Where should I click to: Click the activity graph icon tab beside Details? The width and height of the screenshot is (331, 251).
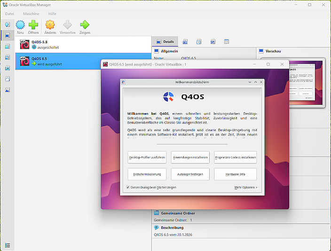click(x=213, y=42)
